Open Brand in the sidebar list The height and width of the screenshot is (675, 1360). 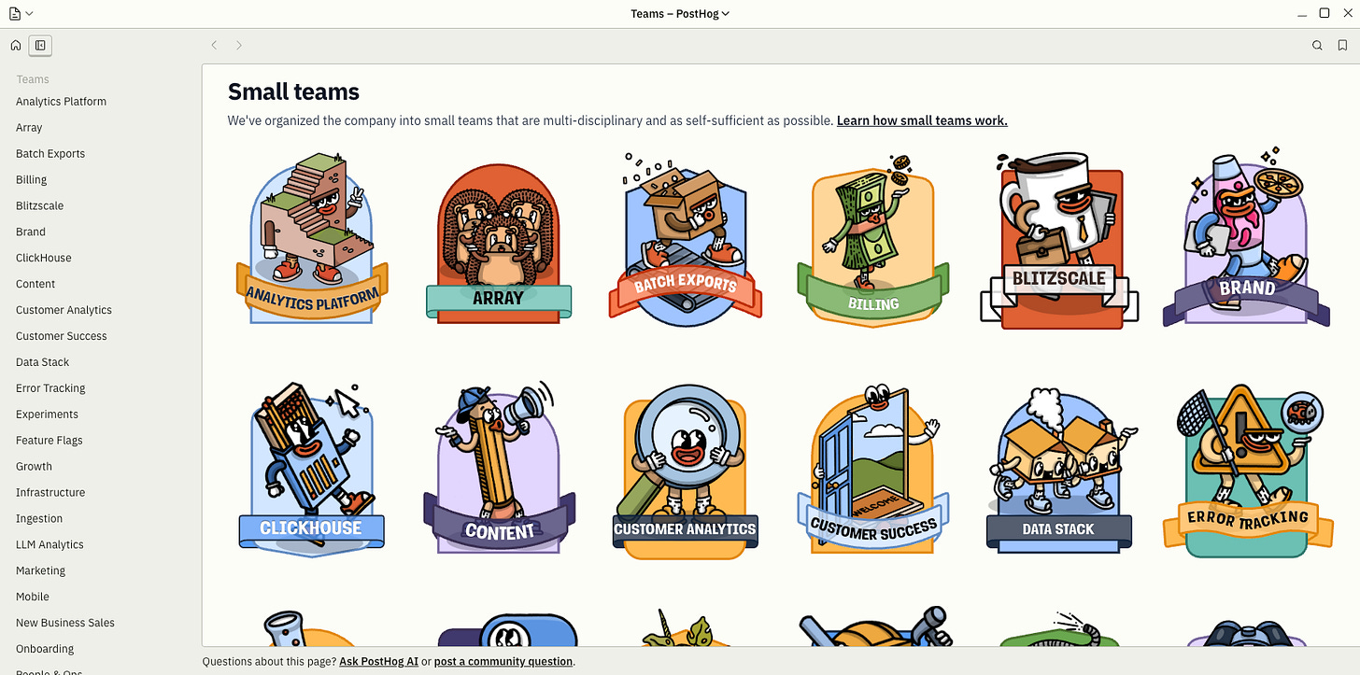(31, 232)
